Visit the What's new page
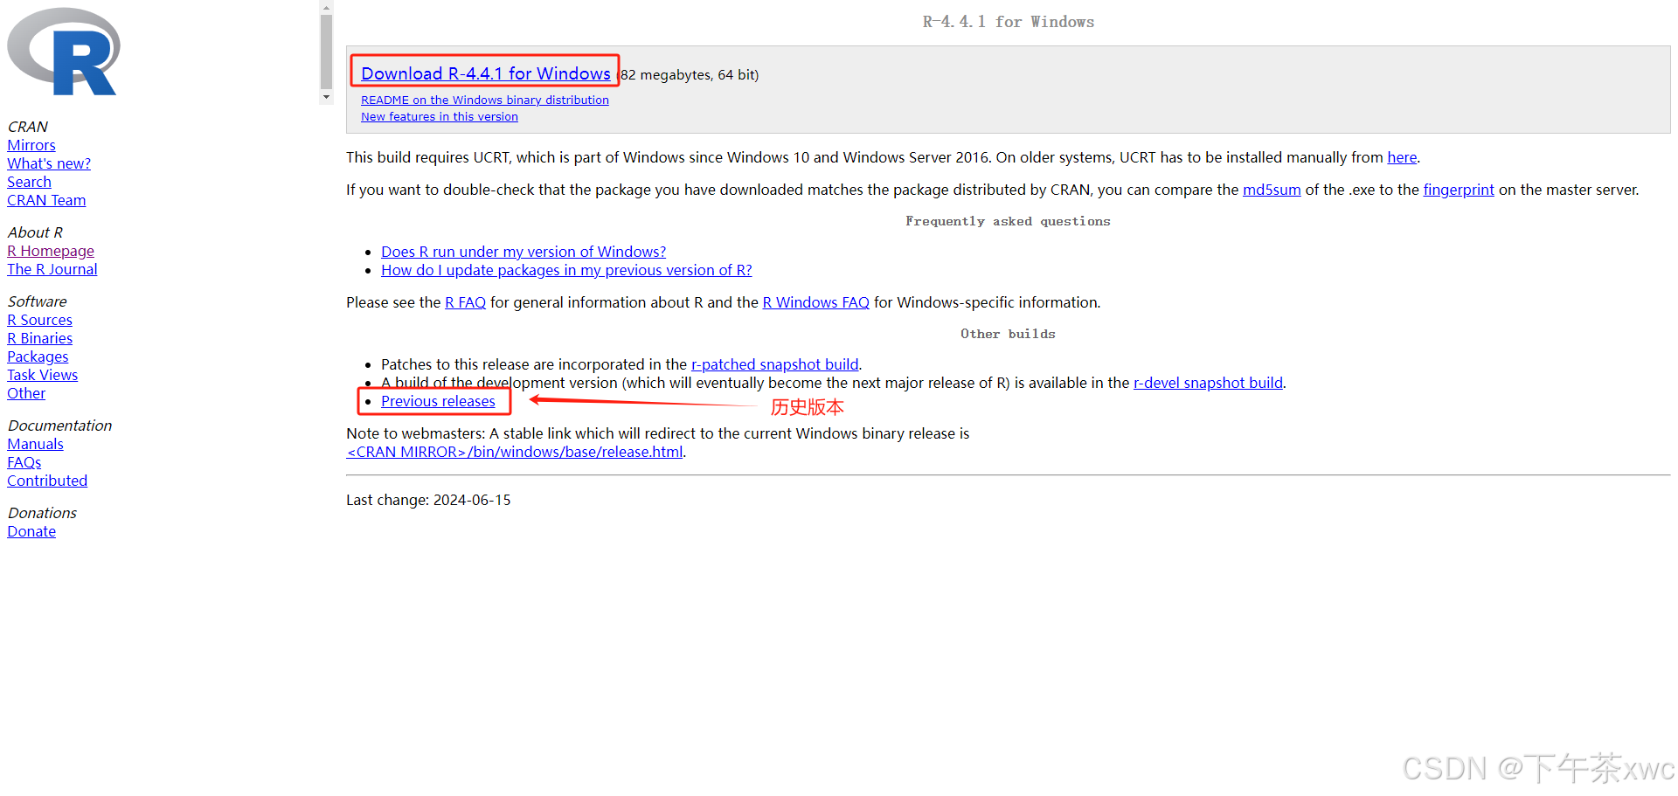1678x796 pixels. (48, 163)
